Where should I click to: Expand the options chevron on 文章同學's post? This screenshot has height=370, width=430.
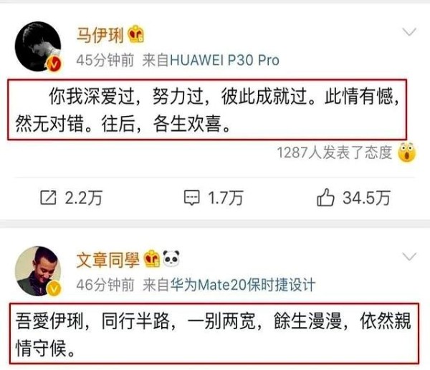(409, 257)
